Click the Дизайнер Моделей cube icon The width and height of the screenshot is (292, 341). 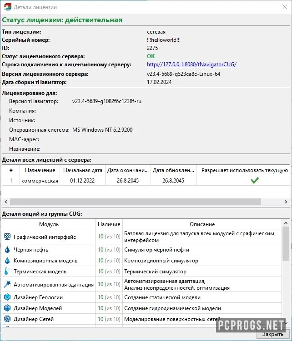pyautogui.click(x=7, y=308)
